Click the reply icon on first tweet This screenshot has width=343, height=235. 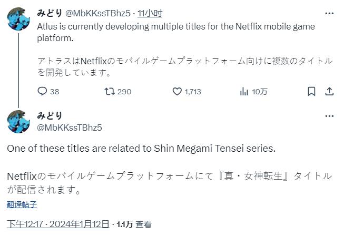(x=43, y=91)
